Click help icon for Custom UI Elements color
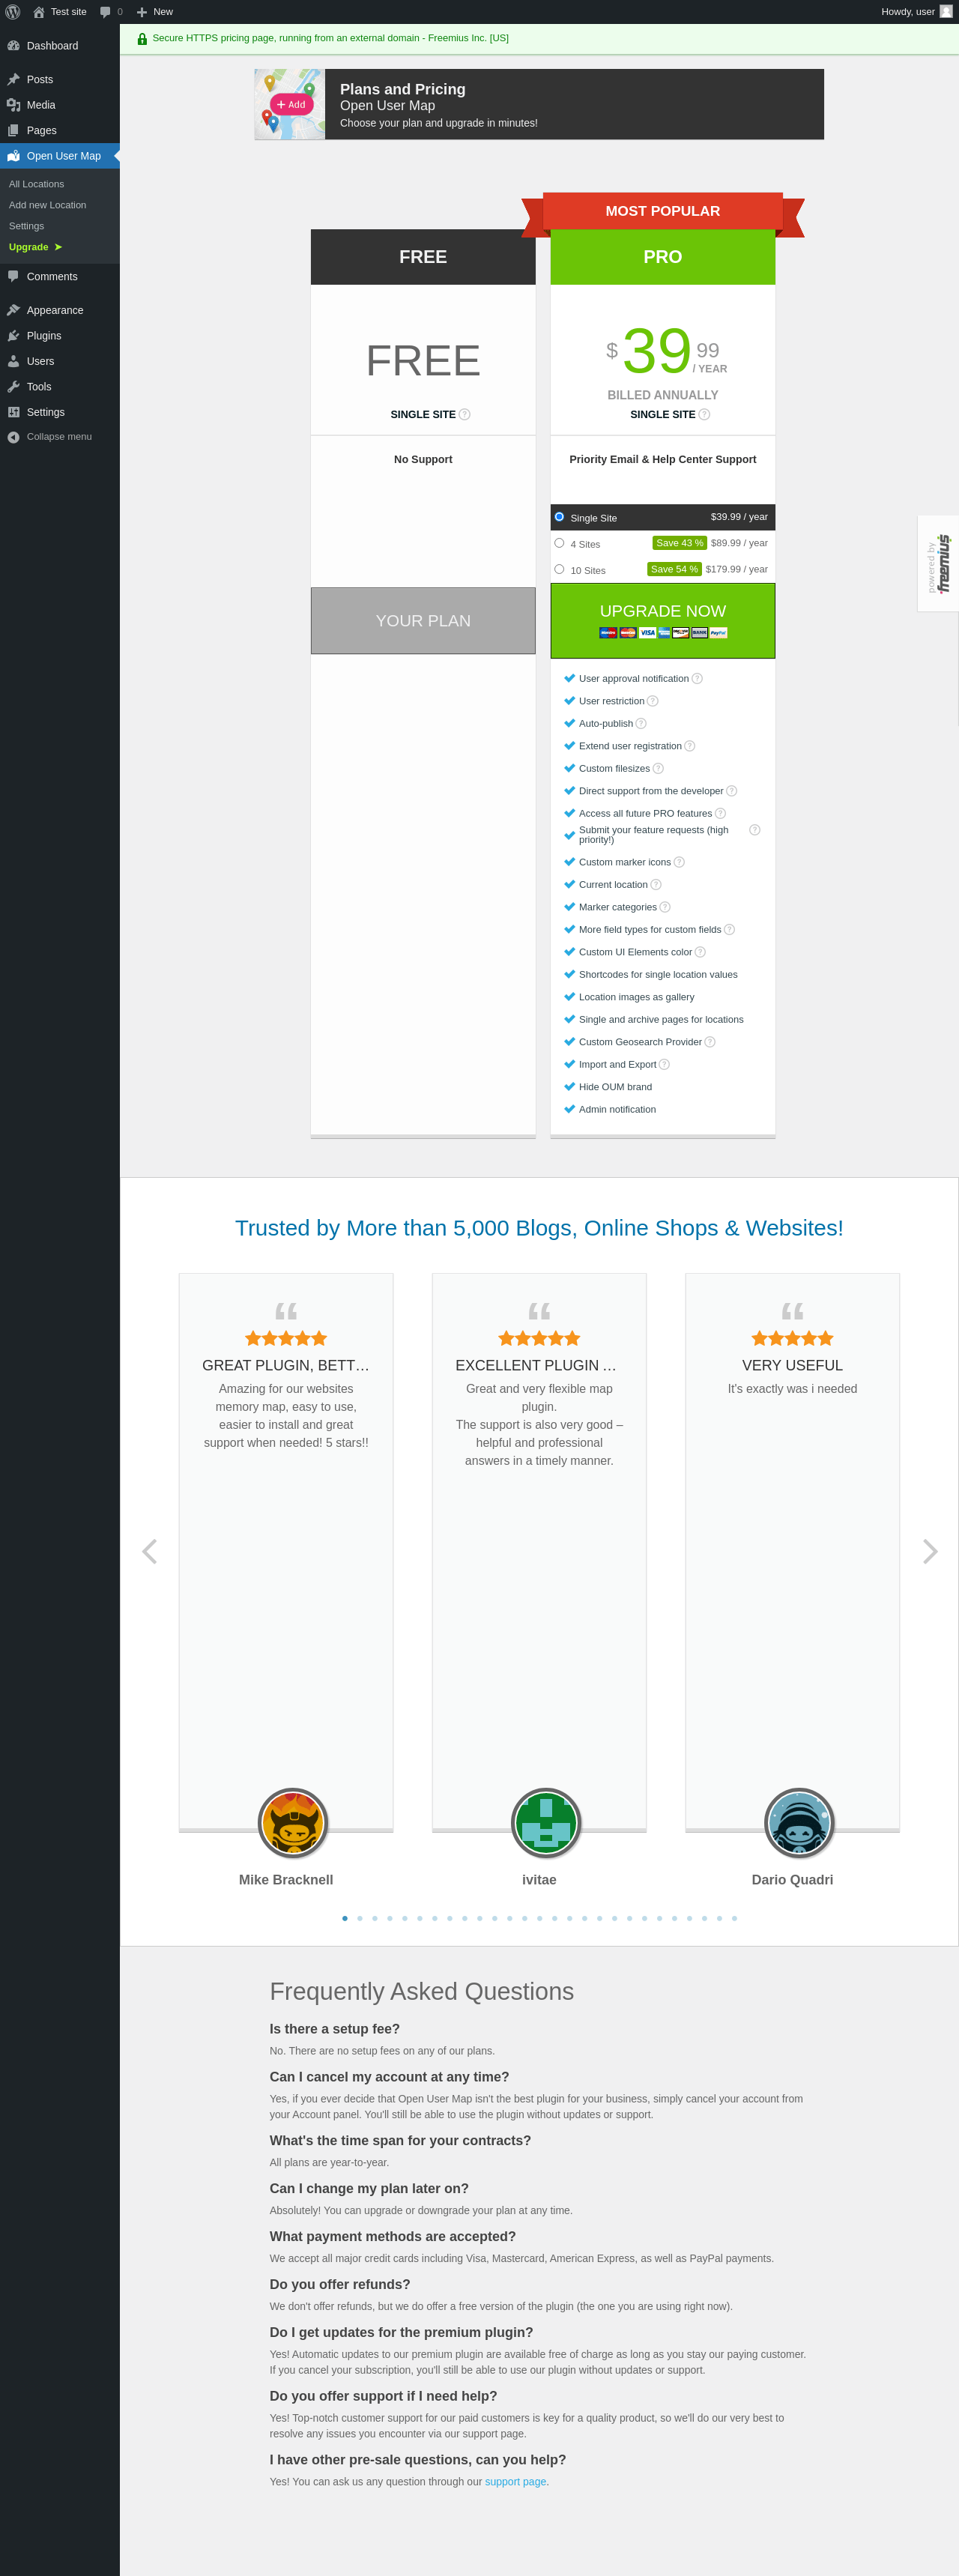959x2576 pixels. coord(700,952)
